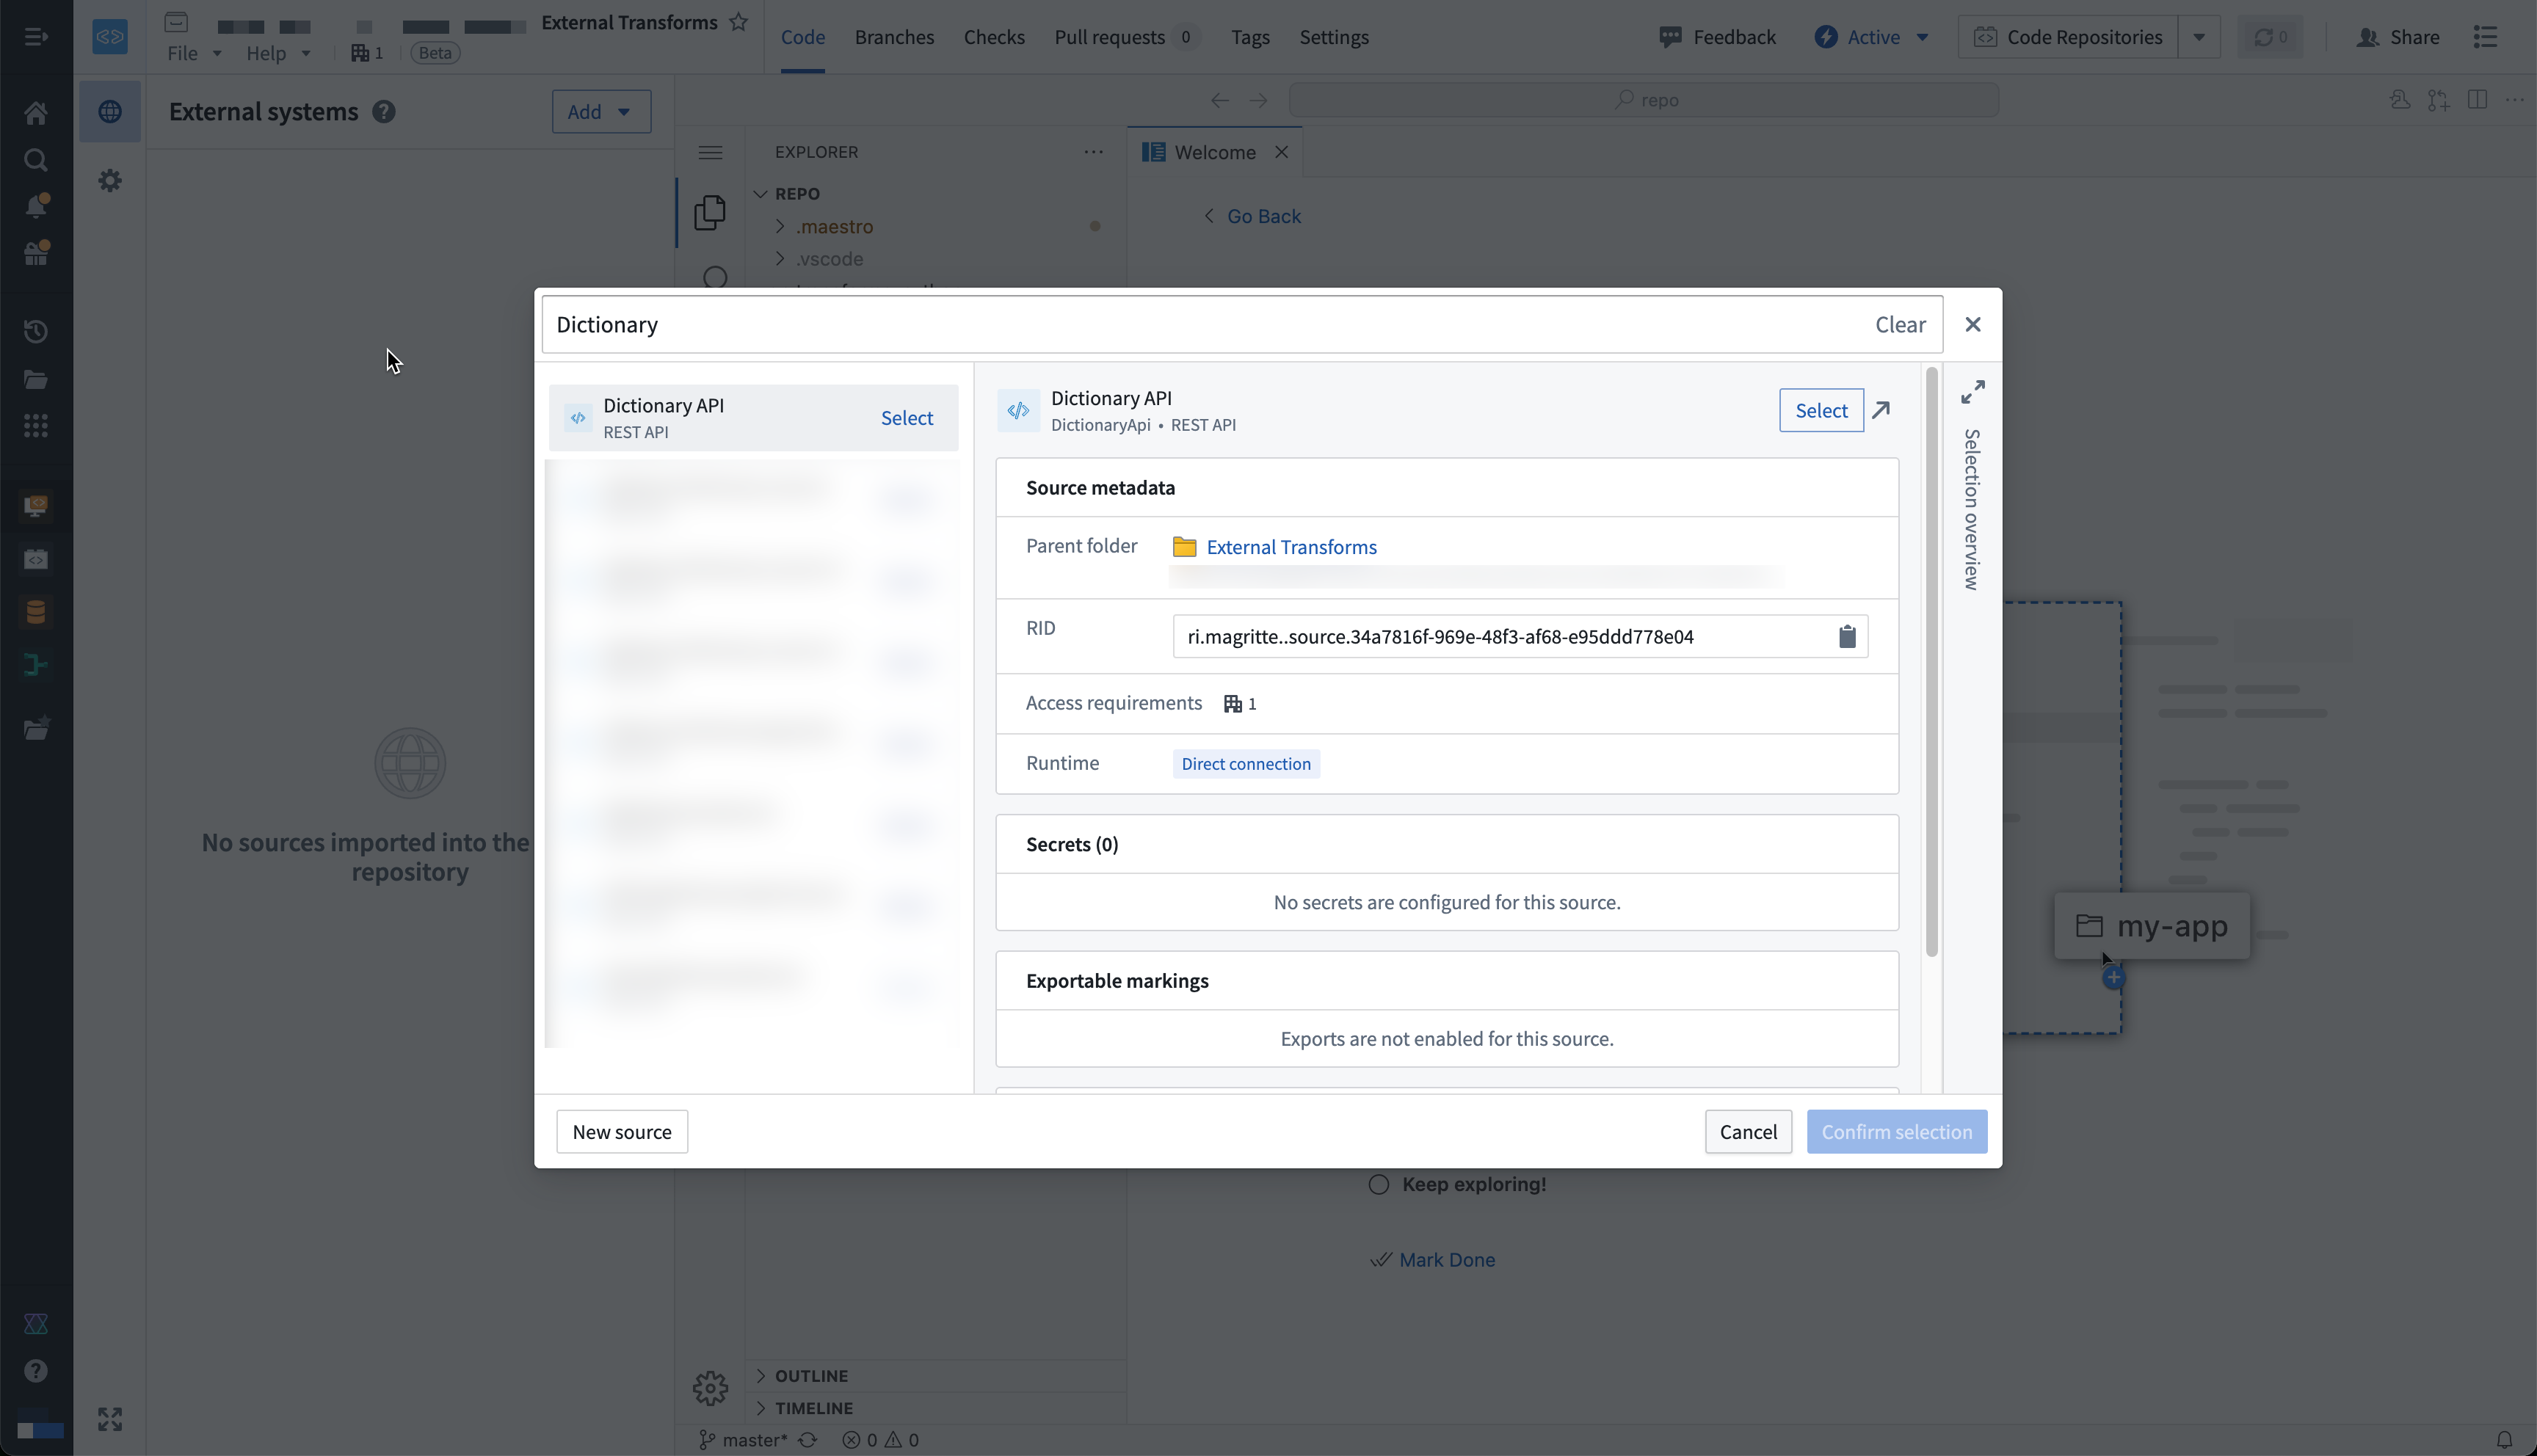Click the New source button
2537x1456 pixels.
pos(621,1132)
